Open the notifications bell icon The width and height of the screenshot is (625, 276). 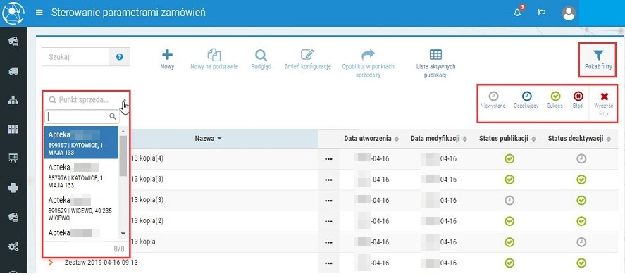517,13
